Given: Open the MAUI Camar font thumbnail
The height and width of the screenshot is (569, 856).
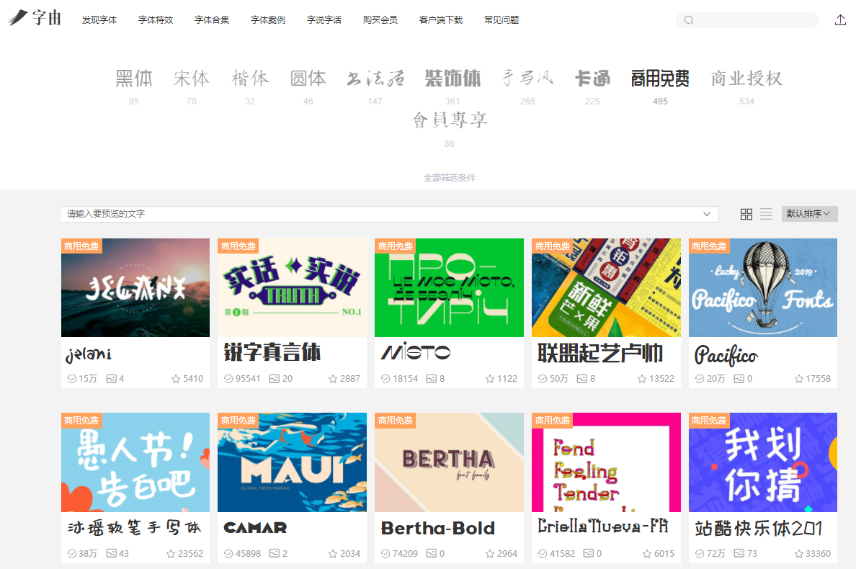Looking at the screenshot, I should [292, 462].
